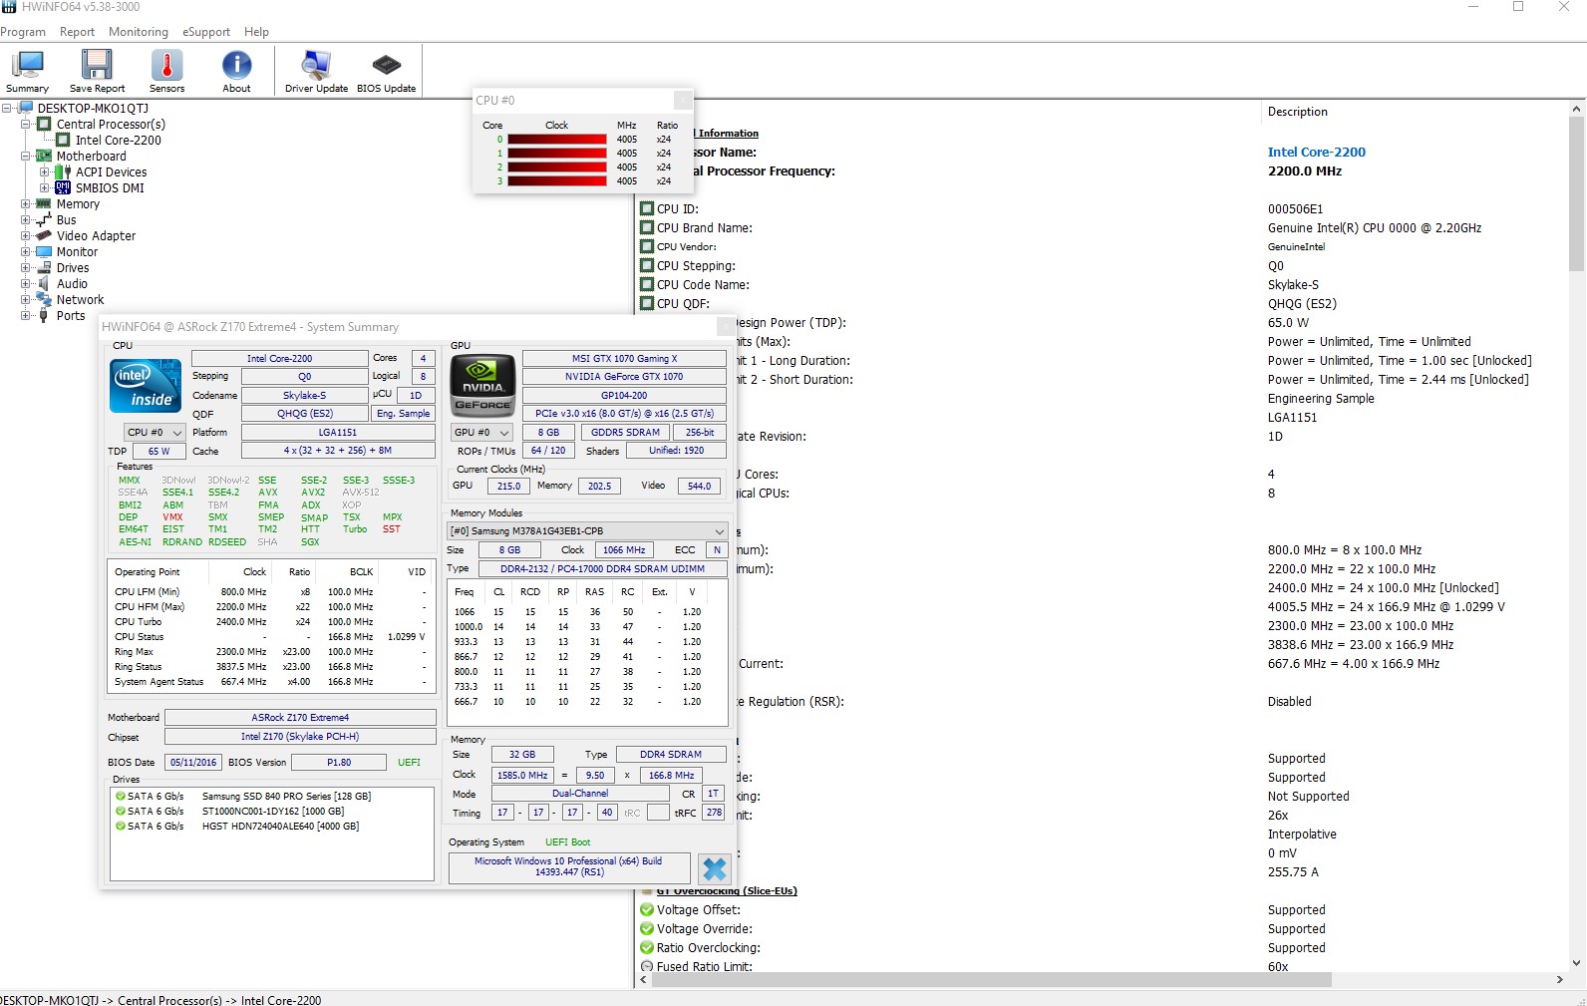Click the Core 0 clock bar
Screen dimensions: 1587x1006
tap(557, 140)
